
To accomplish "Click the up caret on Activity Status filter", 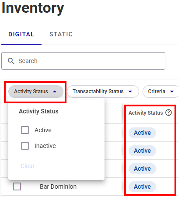I will click(55, 91).
